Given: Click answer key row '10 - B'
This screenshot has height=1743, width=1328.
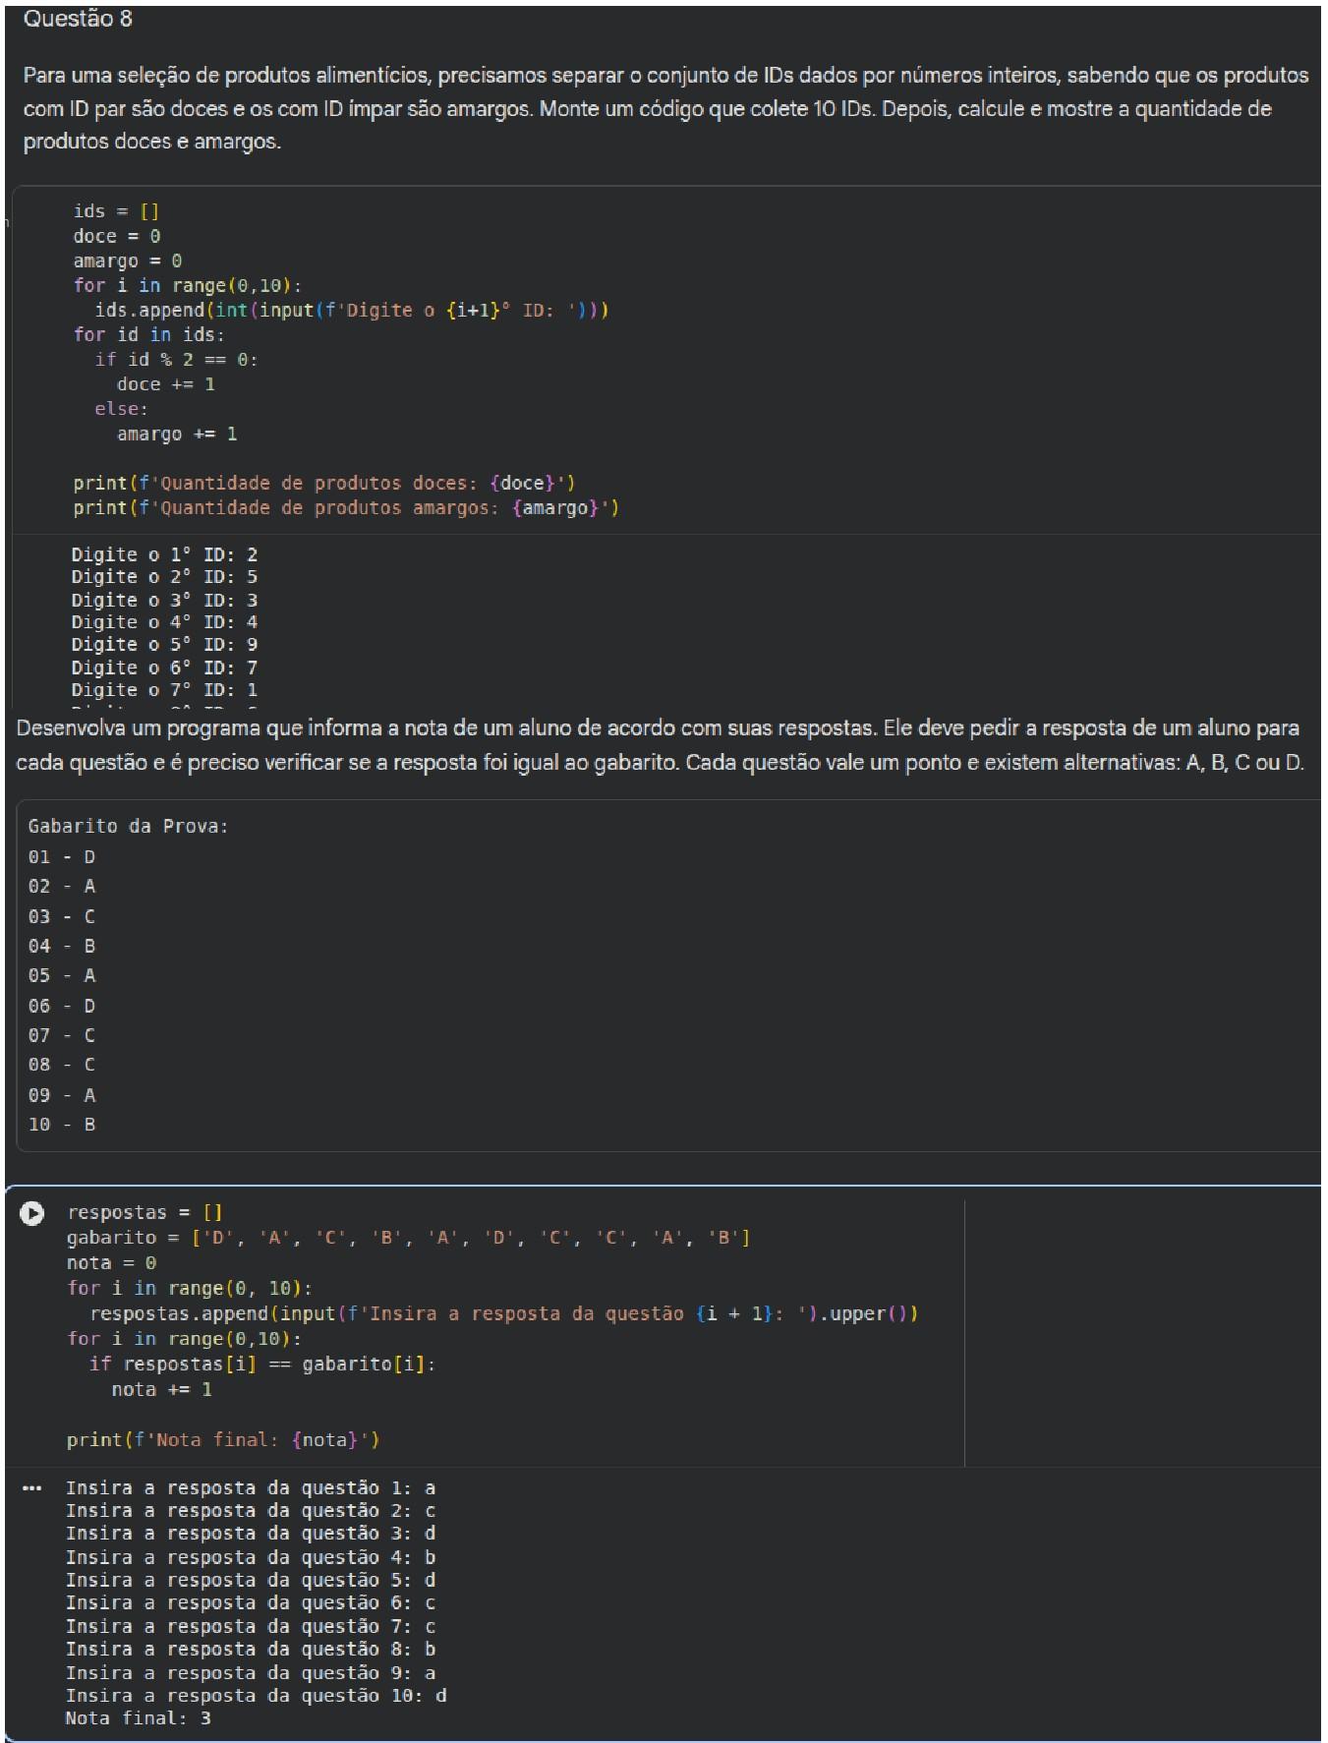Looking at the screenshot, I should pyautogui.click(x=62, y=1125).
